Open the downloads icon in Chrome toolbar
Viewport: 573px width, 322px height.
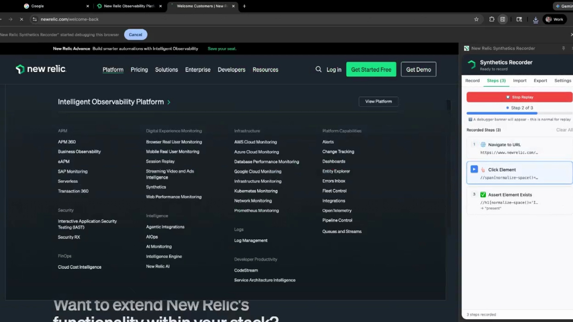click(x=536, y=20)
